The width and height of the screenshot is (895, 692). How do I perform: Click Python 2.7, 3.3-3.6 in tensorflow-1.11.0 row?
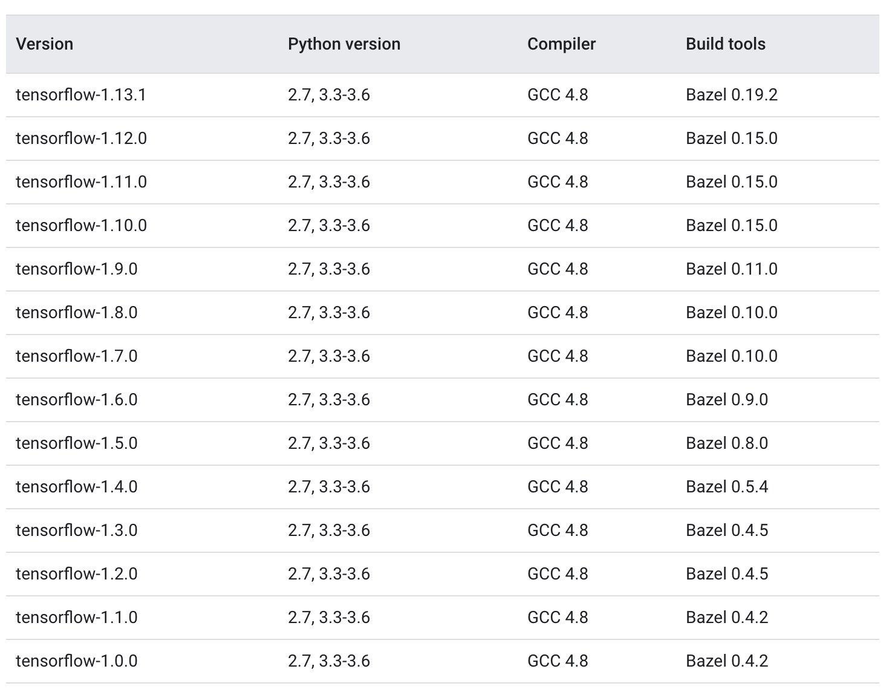pyautogui.click(x=329, y=182)
